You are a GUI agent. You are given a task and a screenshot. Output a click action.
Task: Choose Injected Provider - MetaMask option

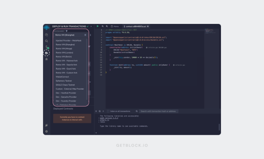click(x=69, y=40)
